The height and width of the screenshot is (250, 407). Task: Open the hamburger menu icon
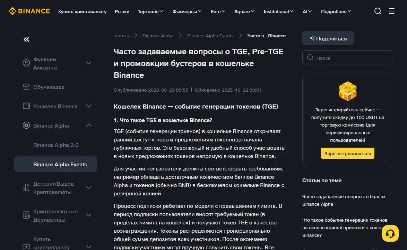(391, 11)
